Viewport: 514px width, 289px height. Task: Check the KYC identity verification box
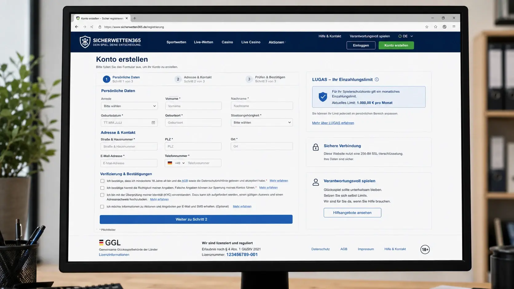(102, 195)
